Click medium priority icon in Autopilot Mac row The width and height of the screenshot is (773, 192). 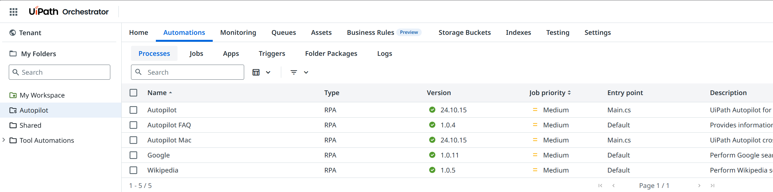click(535, 140)
